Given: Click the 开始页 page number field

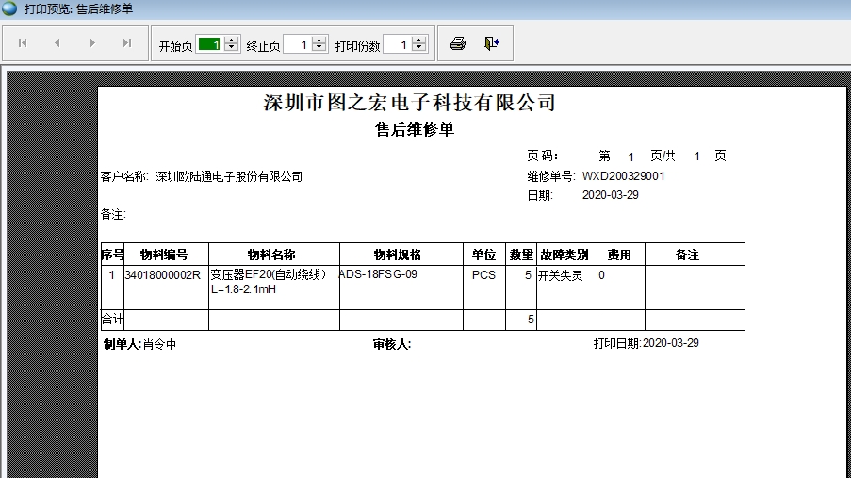Looking at the screenshot, I should [x=208, y=44].
